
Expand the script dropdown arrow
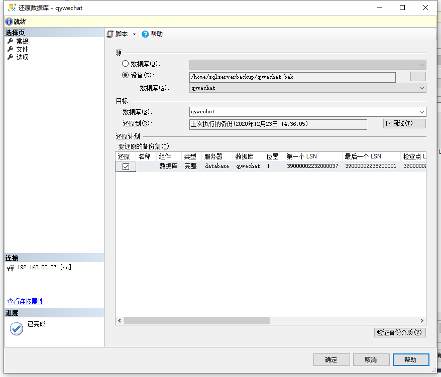tap(134, 35)
